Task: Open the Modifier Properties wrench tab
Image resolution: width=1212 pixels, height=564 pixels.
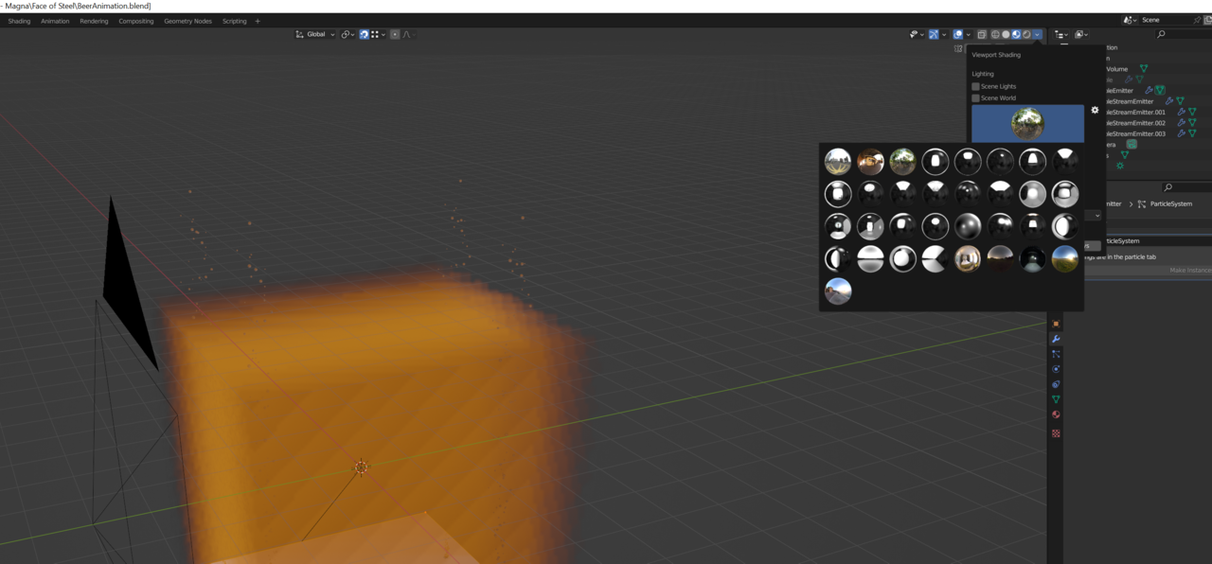Action: 1056,338
